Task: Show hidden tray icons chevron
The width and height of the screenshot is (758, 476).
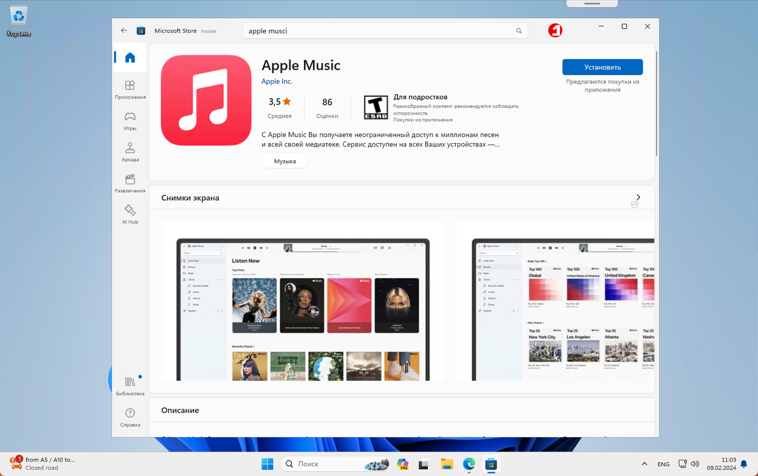Action: [644, 464]
